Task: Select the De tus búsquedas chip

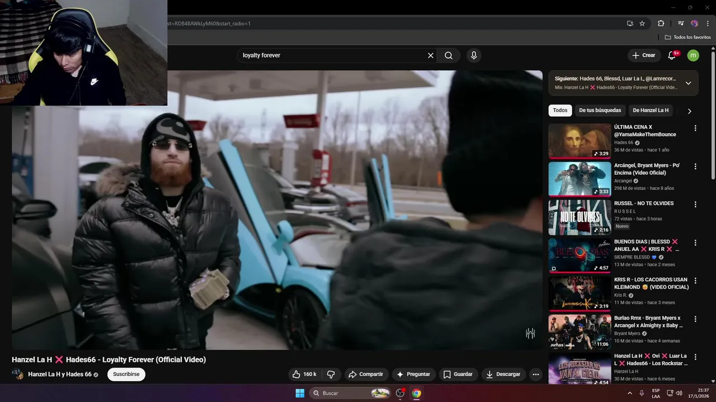Action: point(600,111)
